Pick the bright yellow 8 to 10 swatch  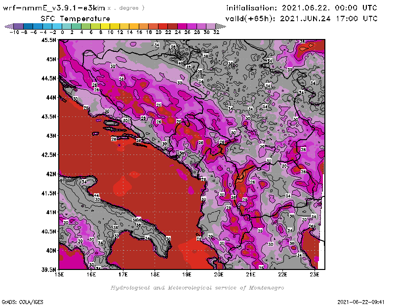click(105, 26)
